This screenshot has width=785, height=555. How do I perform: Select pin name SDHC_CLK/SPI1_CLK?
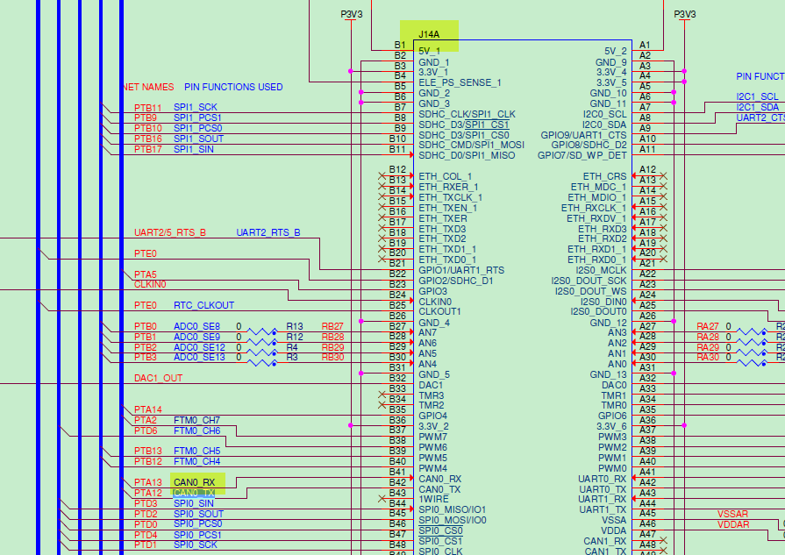(467, 114)
